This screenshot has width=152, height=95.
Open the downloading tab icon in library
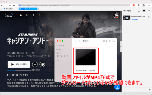[x=139, y=11]
